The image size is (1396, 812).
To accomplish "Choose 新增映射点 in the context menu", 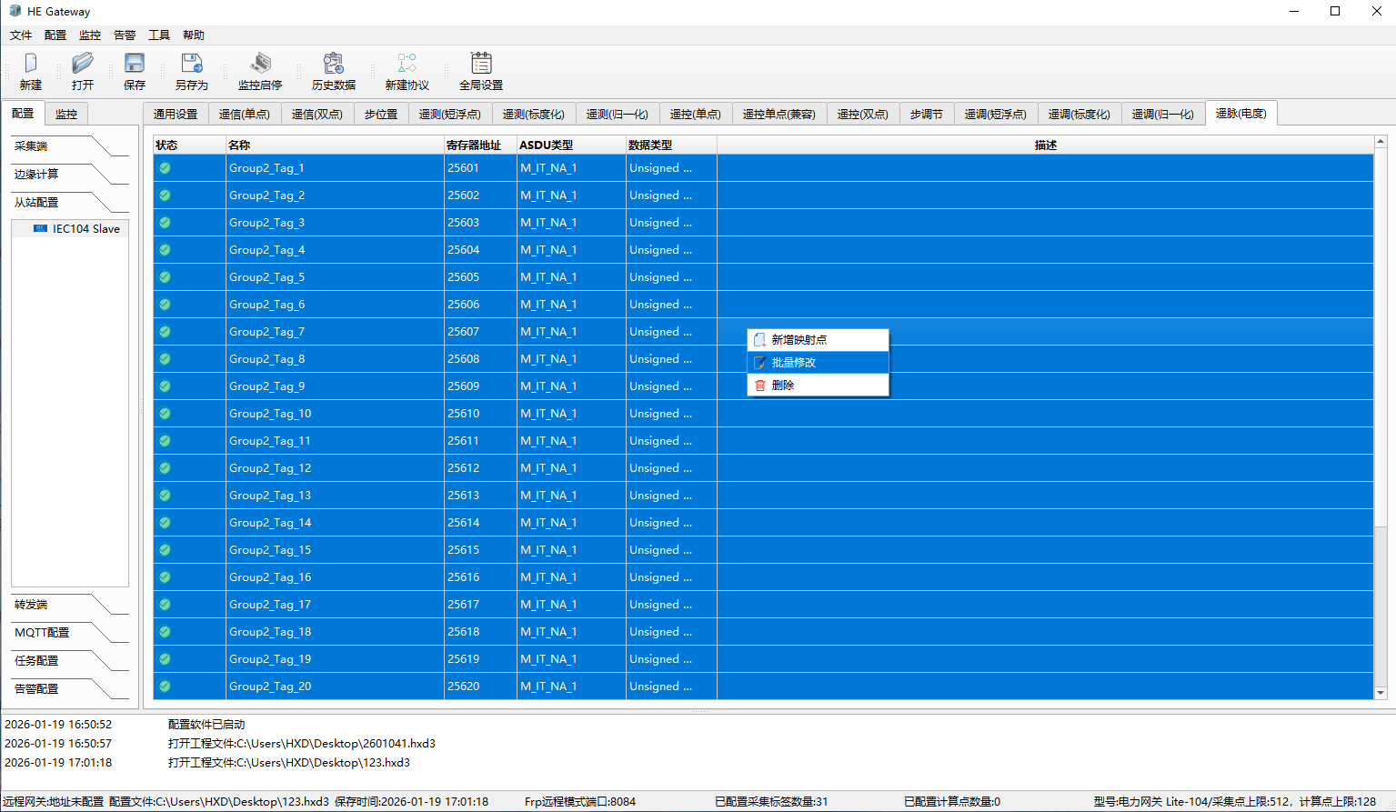I will tap(798, 340).
